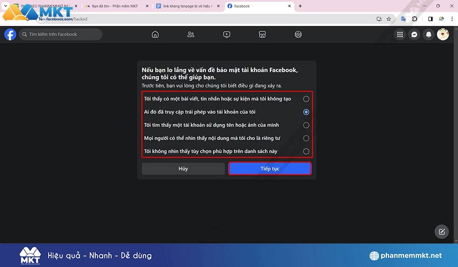Open the Groups icon in navigation

coord(298,35)
